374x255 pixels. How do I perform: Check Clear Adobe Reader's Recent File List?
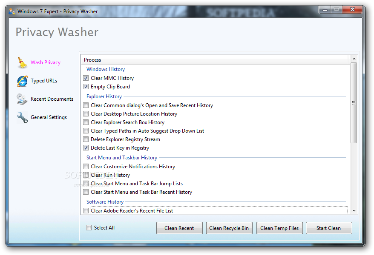click(x=86, y=210)
